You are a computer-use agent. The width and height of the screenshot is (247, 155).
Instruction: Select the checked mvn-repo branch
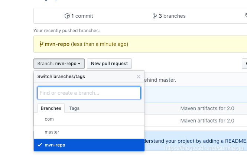[x=89, y=145]
